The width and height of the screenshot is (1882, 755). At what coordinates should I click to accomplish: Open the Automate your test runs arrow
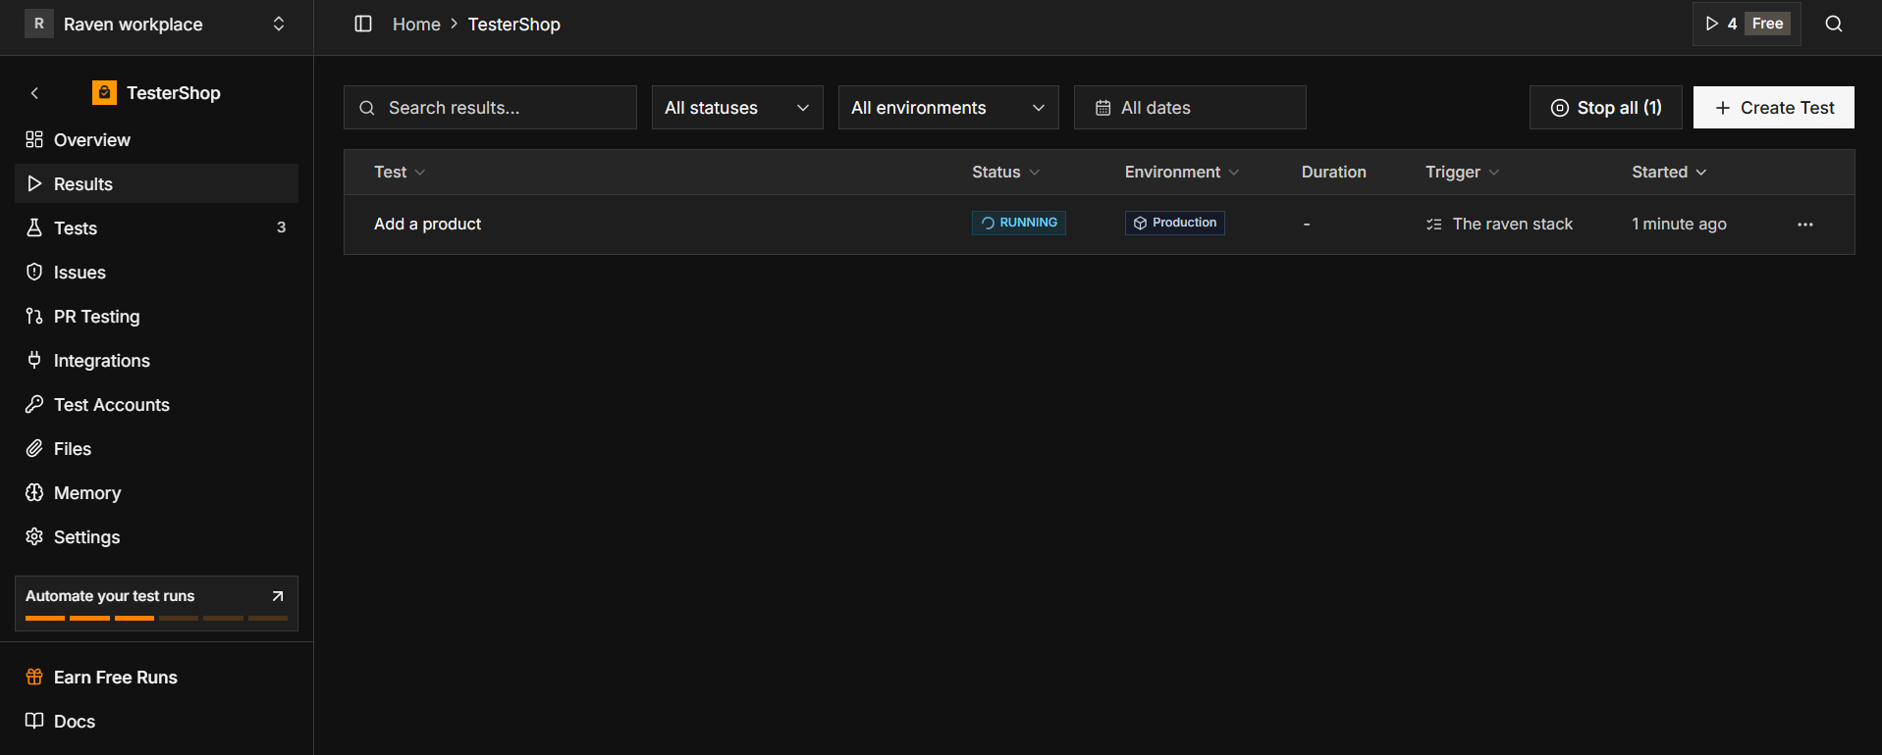(x=278, y=596)
